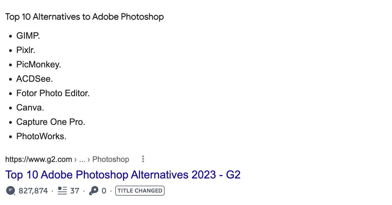Click the TITLE CHANGED badge

[x=140, y=191]
